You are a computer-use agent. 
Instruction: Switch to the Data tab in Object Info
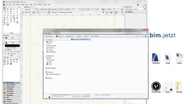tap(131, 9)
